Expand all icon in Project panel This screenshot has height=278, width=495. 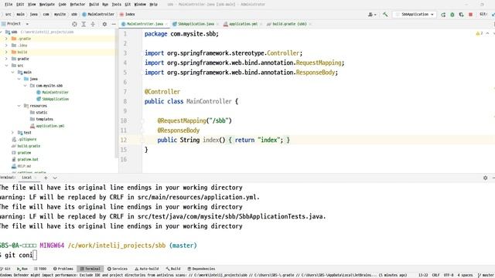click(x=84, y=24)
